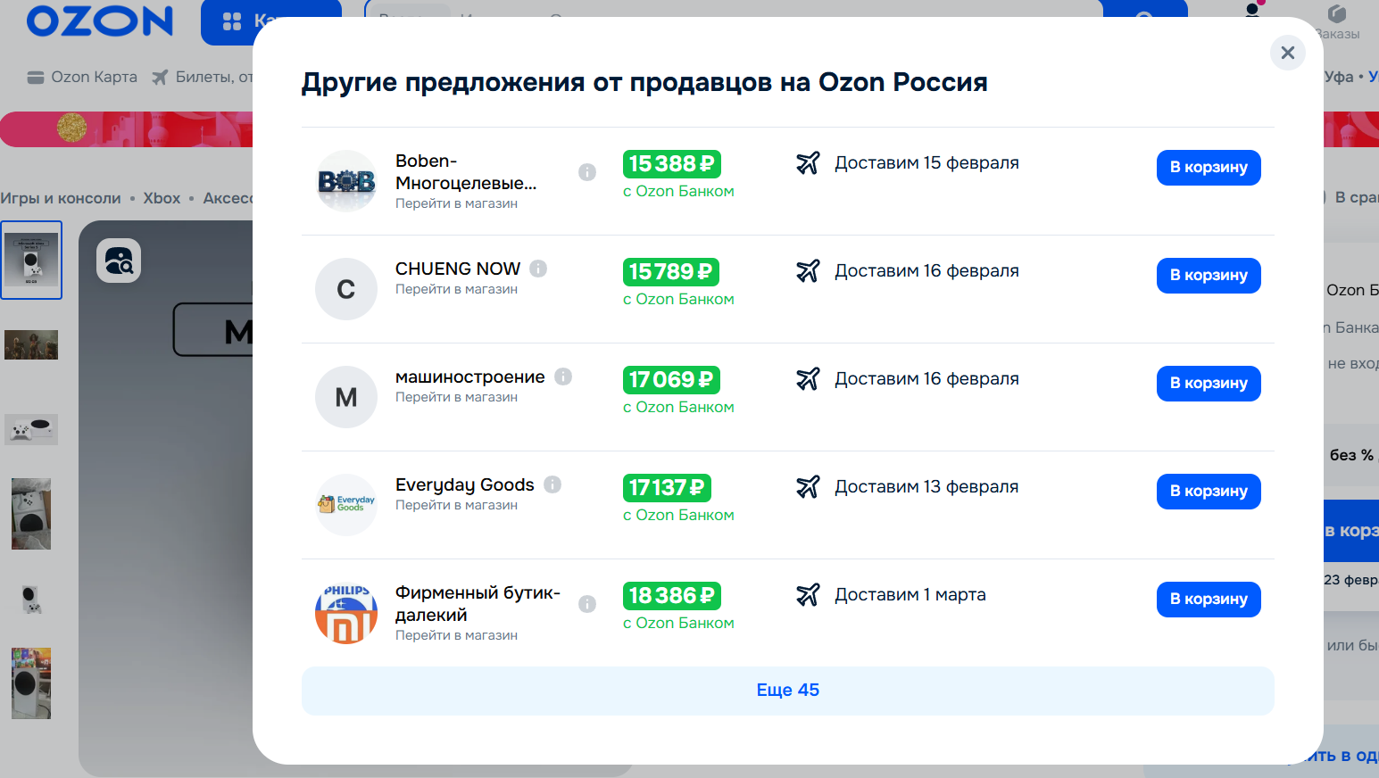The height and width of the screenshot is (778, 1379).
Task: Click image search icon on product photo
Action: (x=119, y=261)
